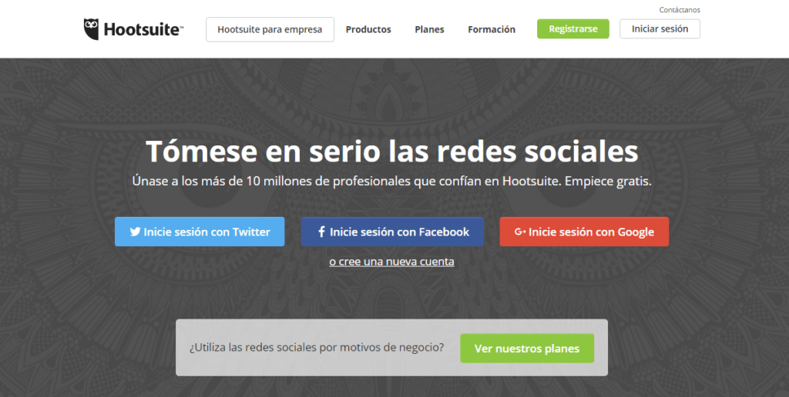The image size is (789, 397).
Task: Click the Twitter bird icon
Action: [135, 232]
